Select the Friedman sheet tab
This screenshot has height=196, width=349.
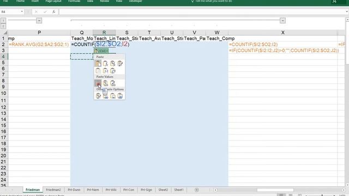click(33, 190)
